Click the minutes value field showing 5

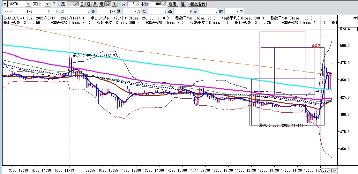(x=131, y=4)
